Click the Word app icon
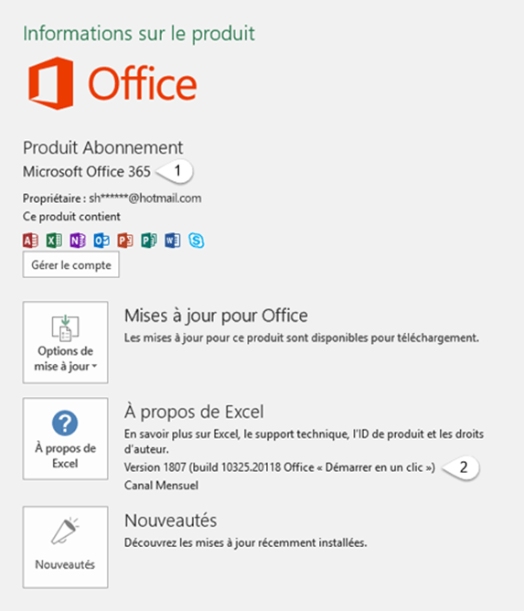 [x=173, y=241]
